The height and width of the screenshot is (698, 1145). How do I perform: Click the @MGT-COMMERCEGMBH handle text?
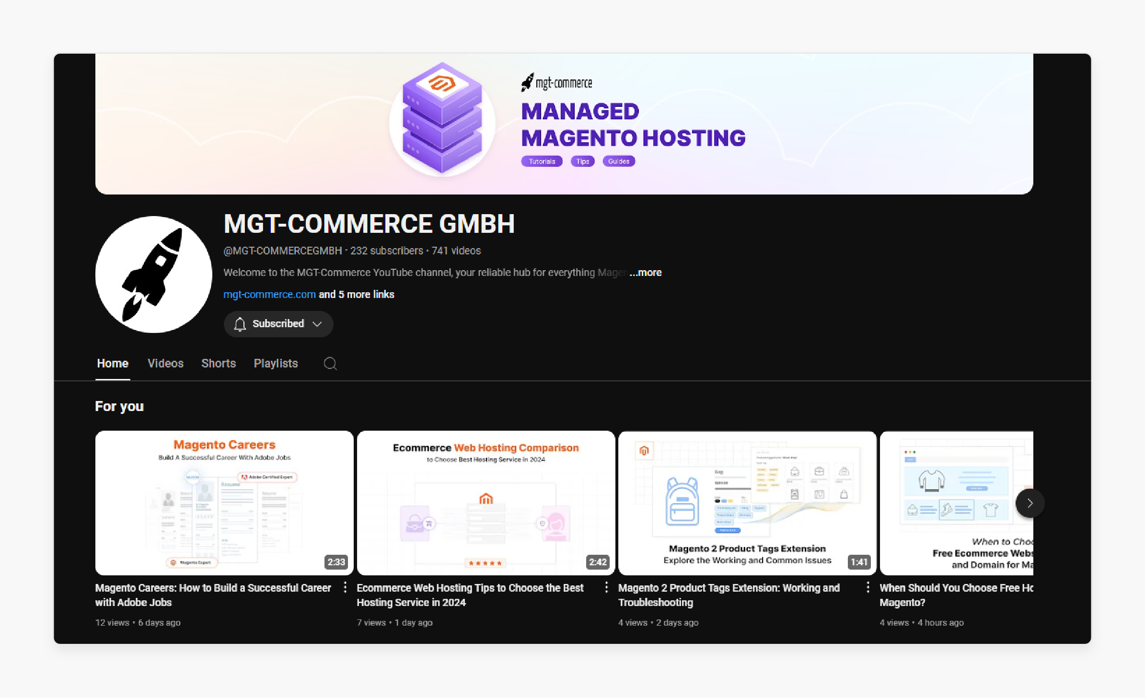(283, 251)
